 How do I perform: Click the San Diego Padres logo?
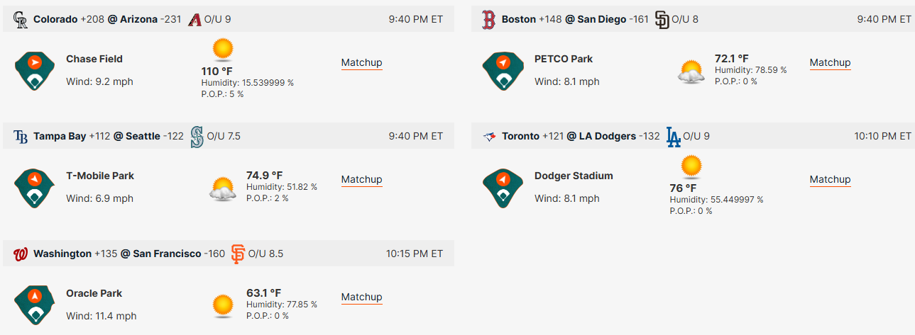[x=662, y=20]
